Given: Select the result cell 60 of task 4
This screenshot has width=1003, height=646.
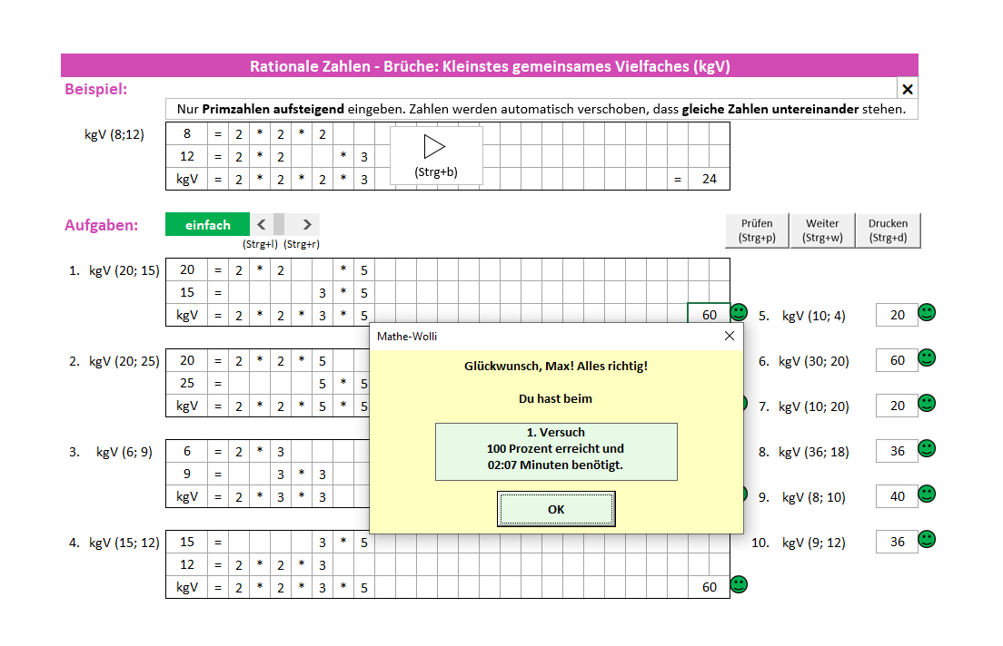Looking at the screenshot, I should click(x=709, y=587).
